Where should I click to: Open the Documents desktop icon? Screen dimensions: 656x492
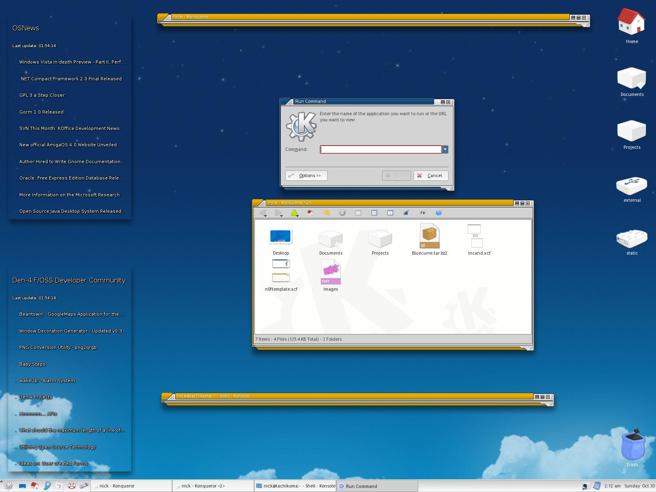pyautogui.click(x=632, y=82)
